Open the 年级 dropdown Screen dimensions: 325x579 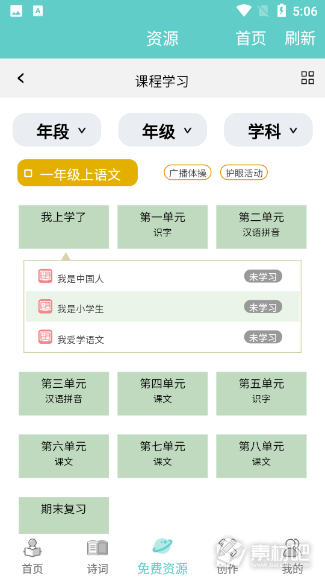(x=162, y=130)
